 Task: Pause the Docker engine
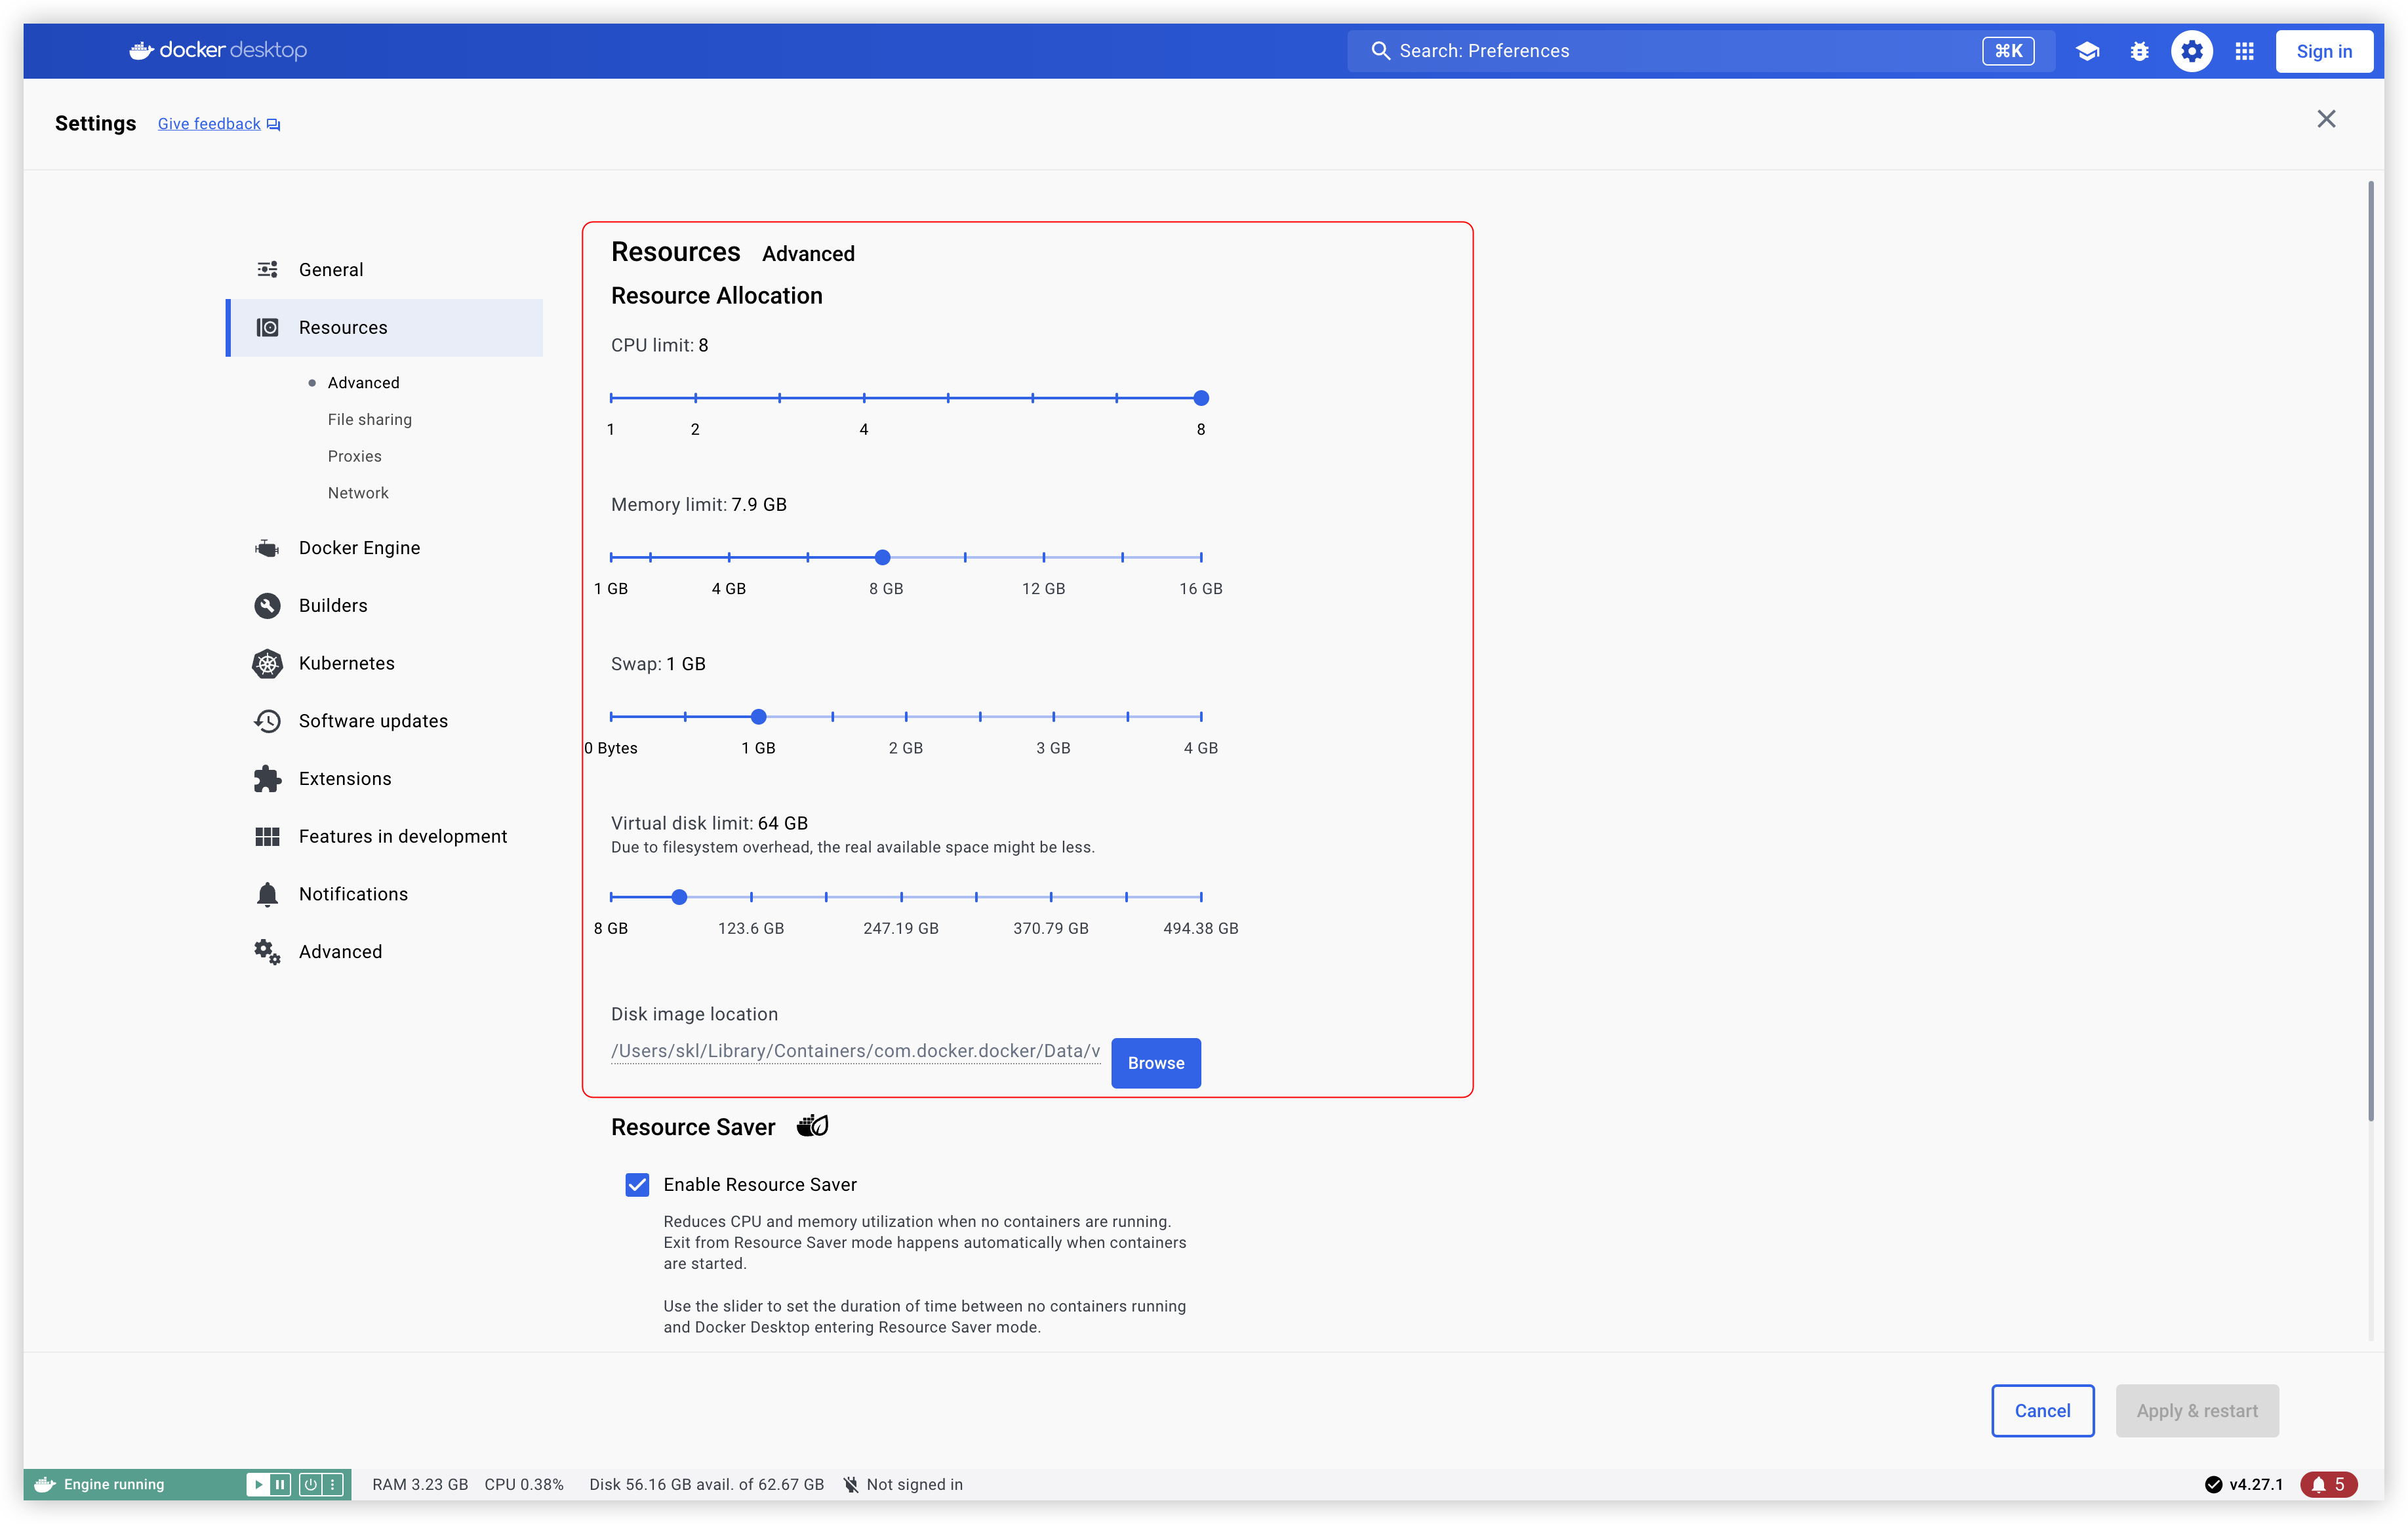[x=281, y=1484]
